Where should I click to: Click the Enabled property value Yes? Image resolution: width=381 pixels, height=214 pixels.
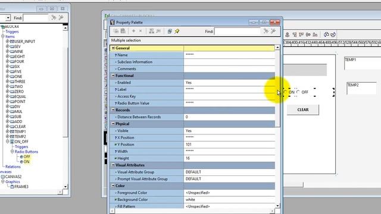tap(229, 83)
